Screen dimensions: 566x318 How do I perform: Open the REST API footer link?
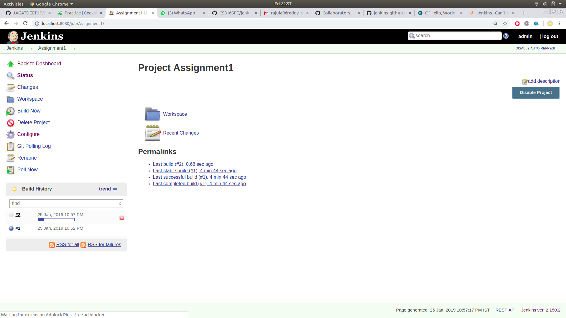(x=505, y=310)
